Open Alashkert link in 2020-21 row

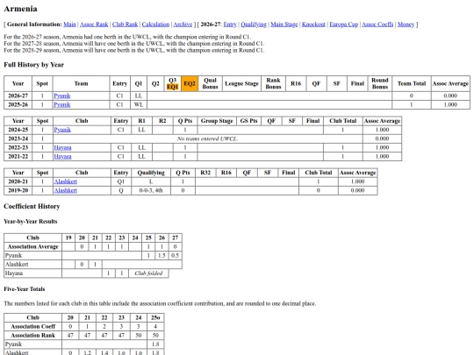[x=66, y=181]
